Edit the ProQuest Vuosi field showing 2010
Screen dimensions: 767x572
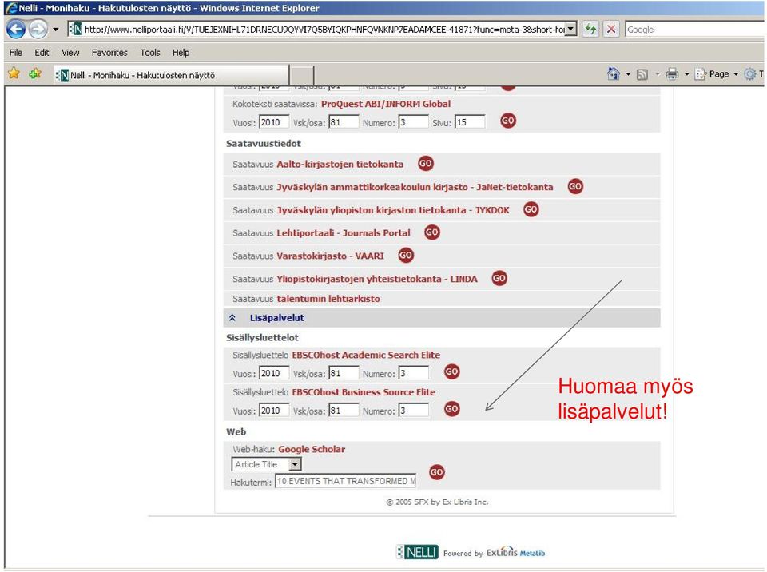tap(274, 122)
